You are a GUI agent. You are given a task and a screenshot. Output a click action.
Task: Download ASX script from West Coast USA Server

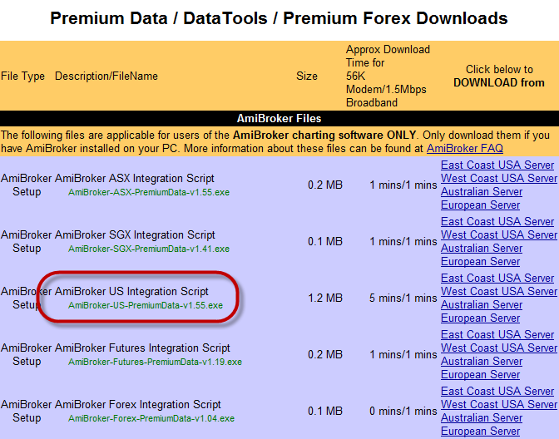[499, 178]
